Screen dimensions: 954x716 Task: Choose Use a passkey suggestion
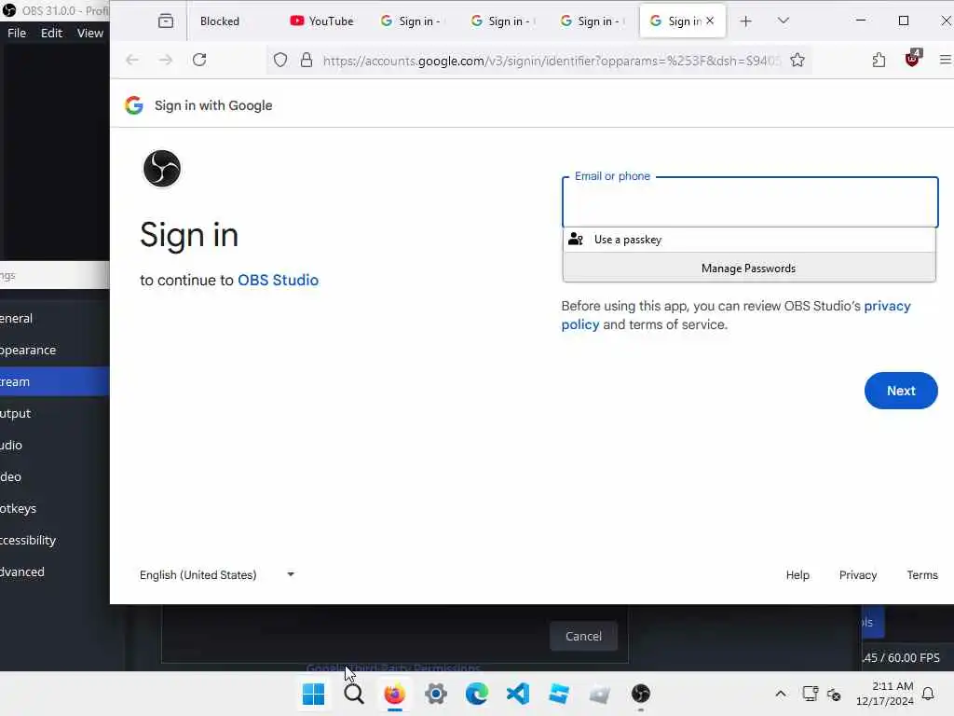click(x=749, y=240)
